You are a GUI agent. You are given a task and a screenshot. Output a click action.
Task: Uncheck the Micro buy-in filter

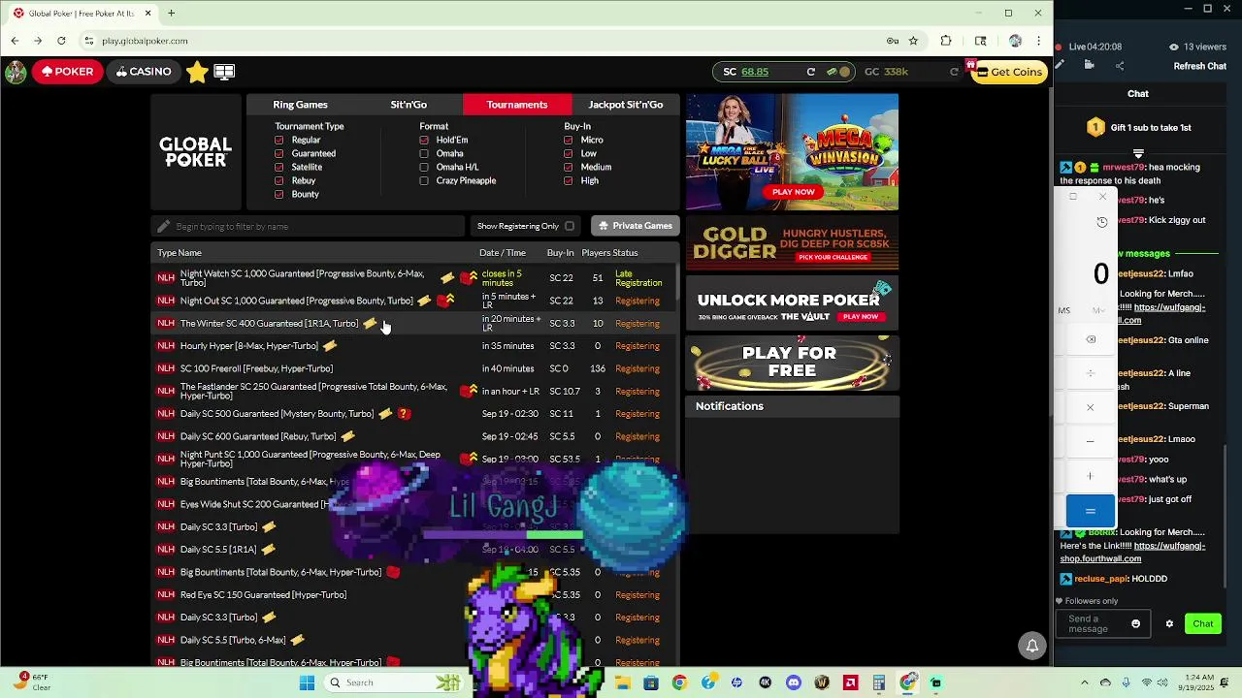pos(569,140)
